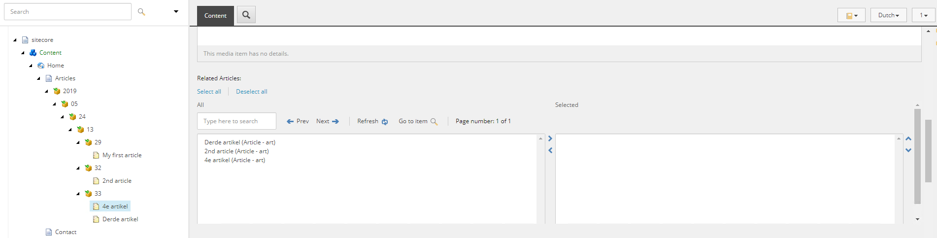Viewport: 937px width, 238px height.
Task: Open the navigate icon dropdown button
Action: pyautogui.click(x=851, y=15)
